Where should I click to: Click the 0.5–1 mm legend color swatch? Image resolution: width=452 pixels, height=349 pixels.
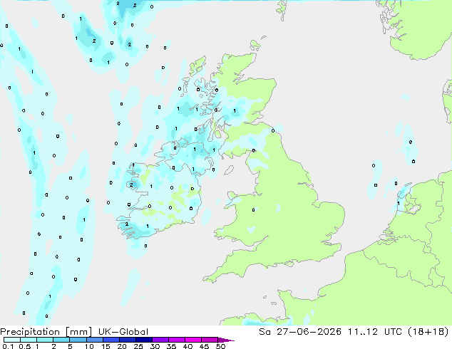tap(29, 340)
